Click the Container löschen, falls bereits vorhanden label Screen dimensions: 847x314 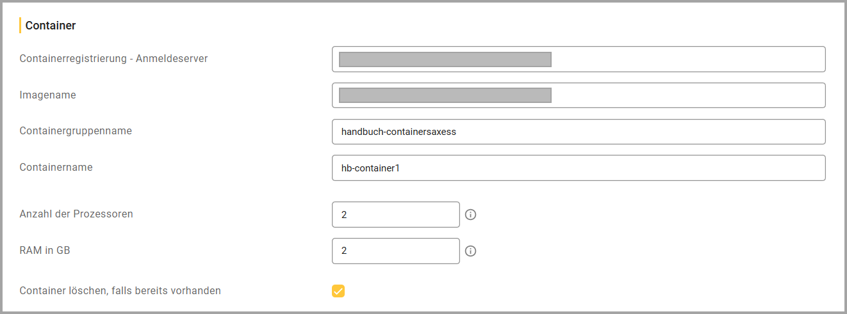click(120, 291)
